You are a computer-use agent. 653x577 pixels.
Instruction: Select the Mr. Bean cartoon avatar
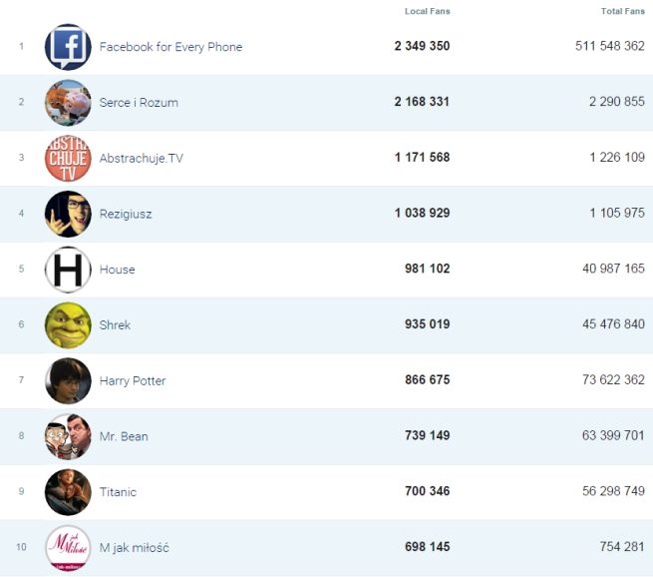pyautogui.click(x=68, y=436)
